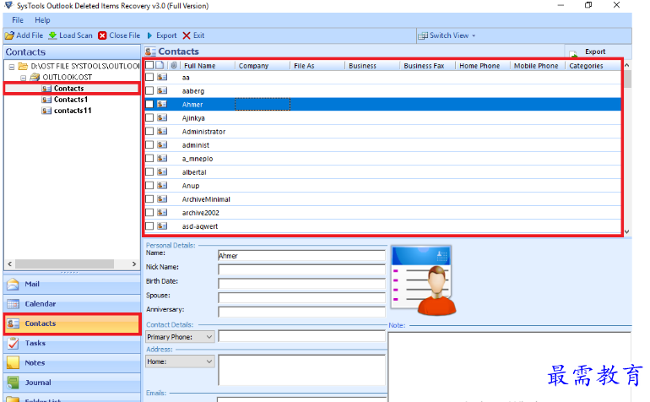The image size is (650, 402).
Task: Click the OUTLOOK.OST file icon
Action: (35, 77)
